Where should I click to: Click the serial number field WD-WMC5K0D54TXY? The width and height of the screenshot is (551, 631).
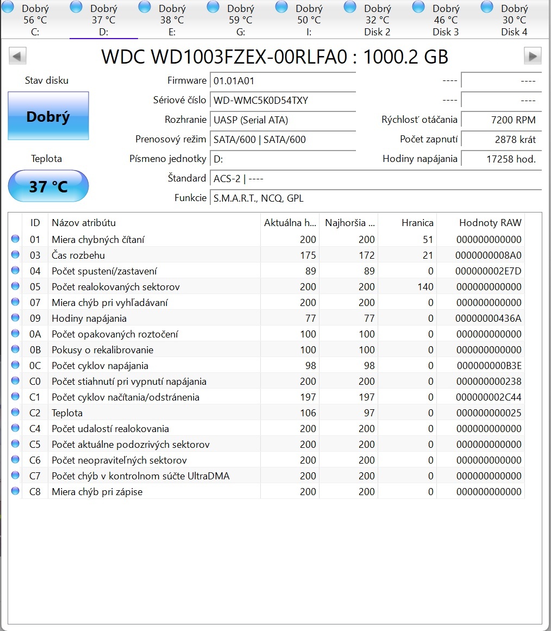pyautogui.click(x=283, y=100)
